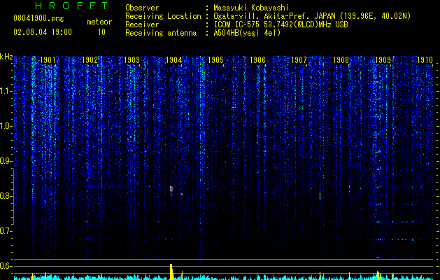The height and width of the screenshot is (280, 440).
Task: Click the A504HB(yagi 4el) antenna text
Action: (x=247, y=33)
